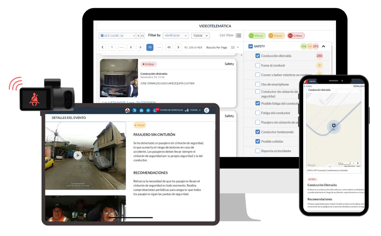
Task: Check Uso de smartphone
Action: pos(258,84)
